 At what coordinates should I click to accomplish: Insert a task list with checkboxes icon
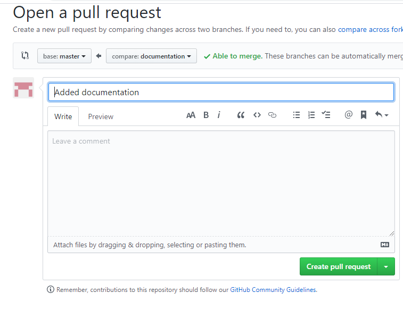pos(326,115)
